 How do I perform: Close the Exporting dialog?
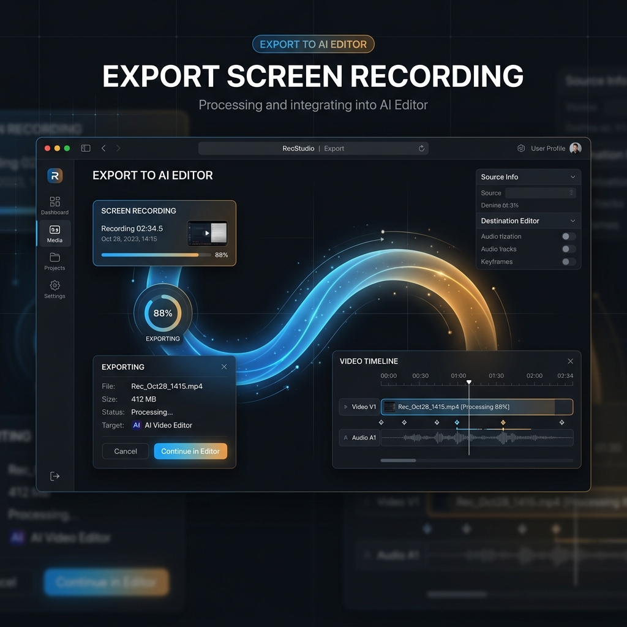224,367
